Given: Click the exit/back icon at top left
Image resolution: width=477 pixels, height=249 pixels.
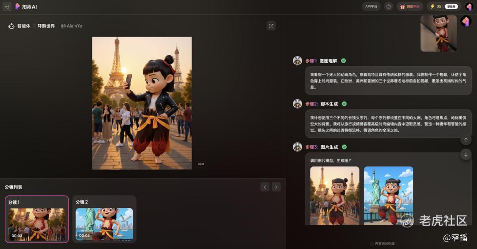Looking at the screenshot, I should (7, 6).
